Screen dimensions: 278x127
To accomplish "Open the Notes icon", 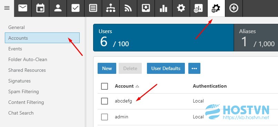I will (93, 8).
